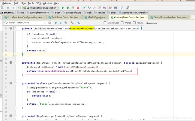Click AbstractErrorController breadcrumb class
The width and height of the screenshot is (195, 121).
[133, 13]
